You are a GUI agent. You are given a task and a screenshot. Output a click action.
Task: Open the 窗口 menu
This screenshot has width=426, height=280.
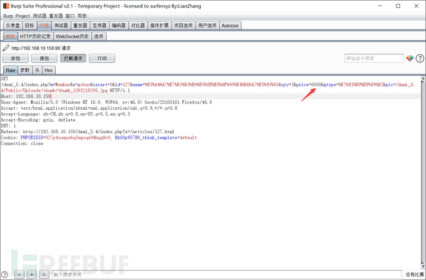pyautogui.click(x=70, y=16)
